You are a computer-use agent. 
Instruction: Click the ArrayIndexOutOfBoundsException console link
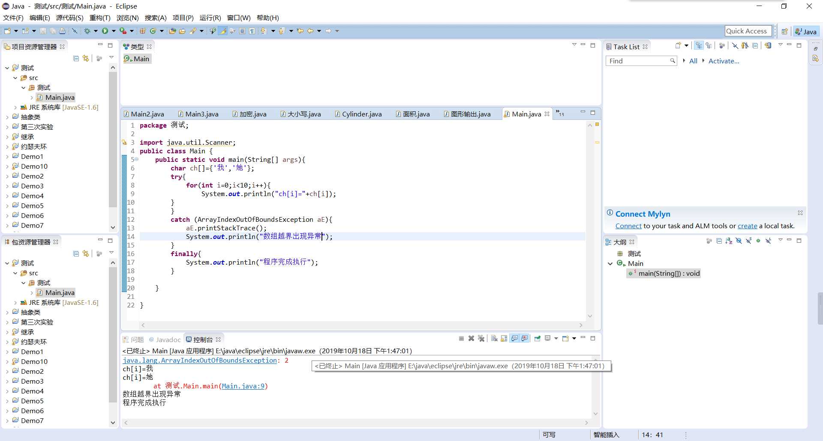click(x=200, y=361)
